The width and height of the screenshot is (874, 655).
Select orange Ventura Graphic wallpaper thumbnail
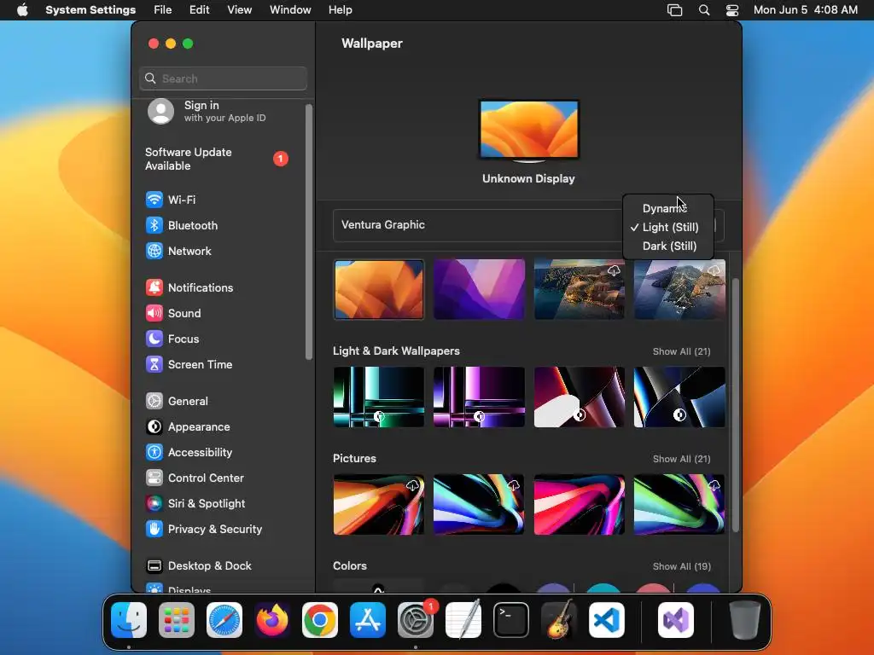(378, 290)
